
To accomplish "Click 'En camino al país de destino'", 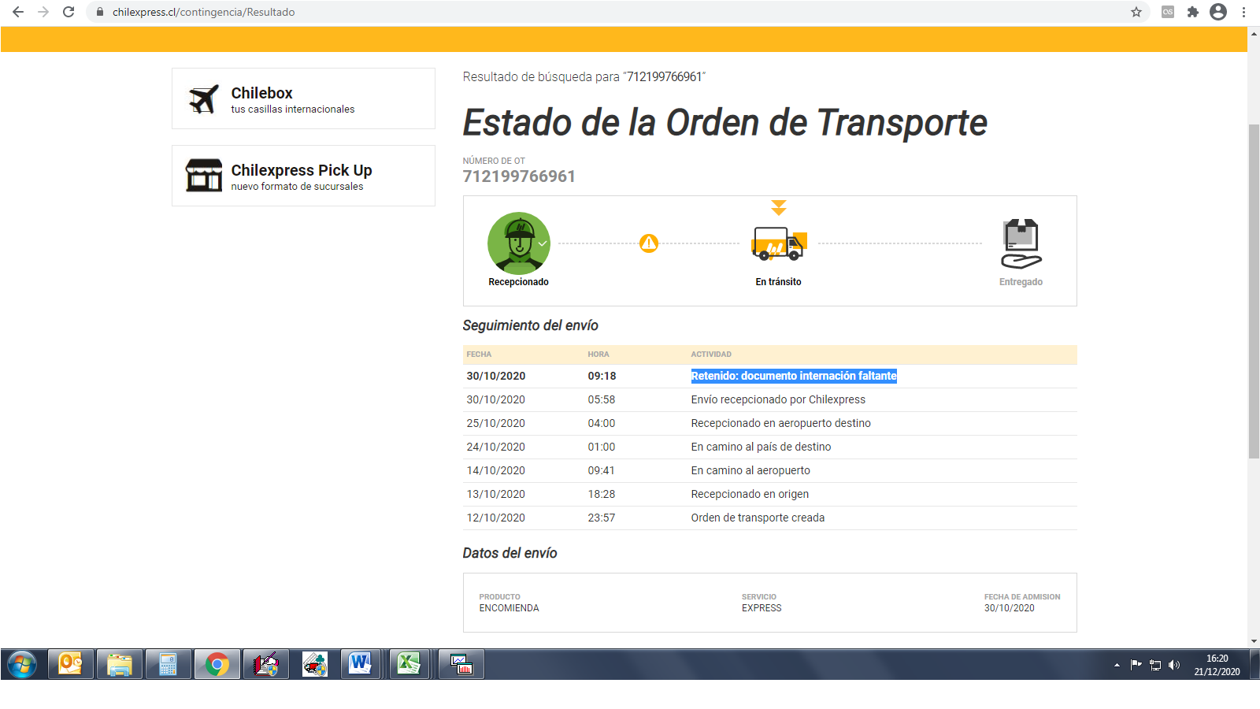I will point(761,447).
